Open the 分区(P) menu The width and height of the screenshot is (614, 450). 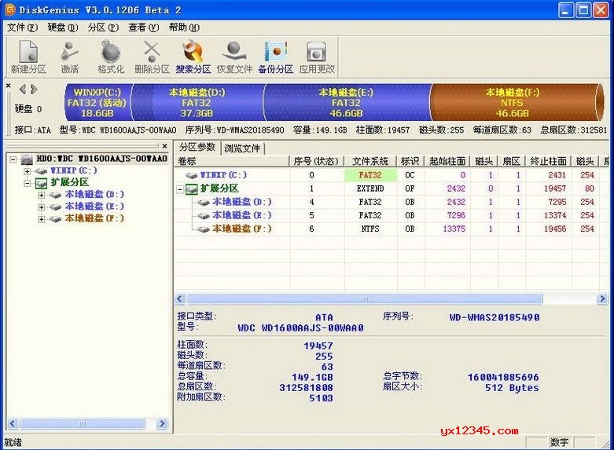tap(103, 27)
